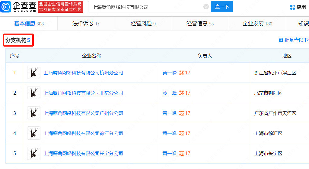Open the 经营信息 tab
This screenshot has width=309, height=169.
[200, 24]
